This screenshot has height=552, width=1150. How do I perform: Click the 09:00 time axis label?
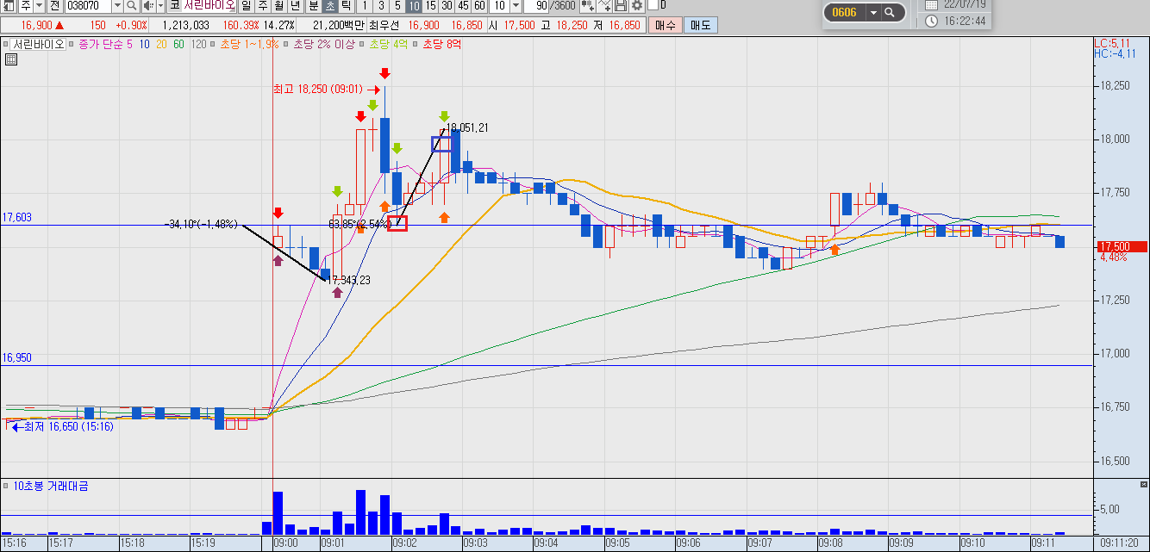tap(284, 543)
